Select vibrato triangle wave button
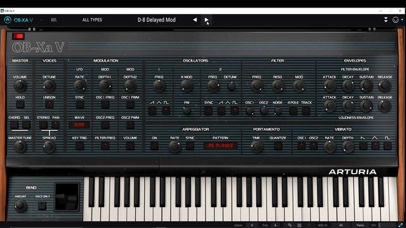Image resolution: width=406 pixels, height=228 pixels. [375, 146]
